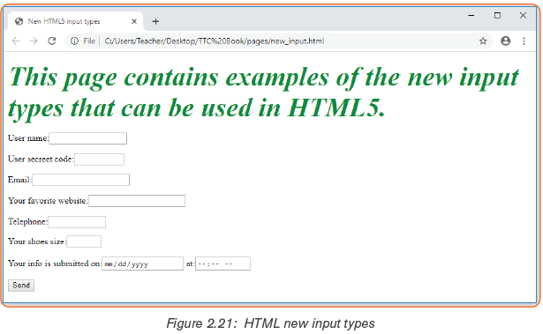Click the time field after 'at:'
This screenshot has width=543, height=334.
(x=222, y=263)
